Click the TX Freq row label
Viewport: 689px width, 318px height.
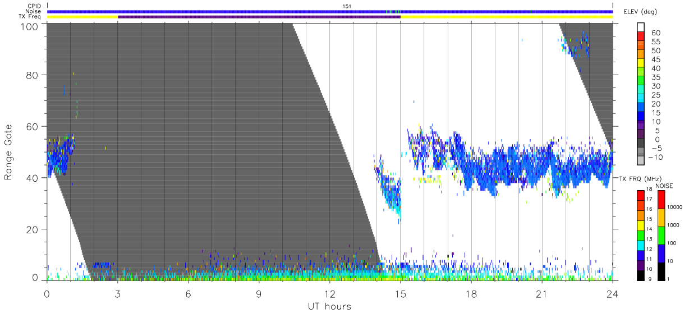[30, 17]
